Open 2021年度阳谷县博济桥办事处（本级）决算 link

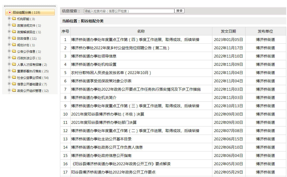click(x=108, y=114)
